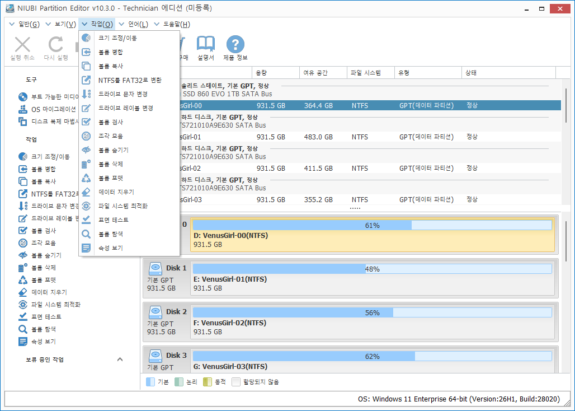Screen dimensions: 575x411
Task: Sort by the 용량 column header
Action: [276, 73]
